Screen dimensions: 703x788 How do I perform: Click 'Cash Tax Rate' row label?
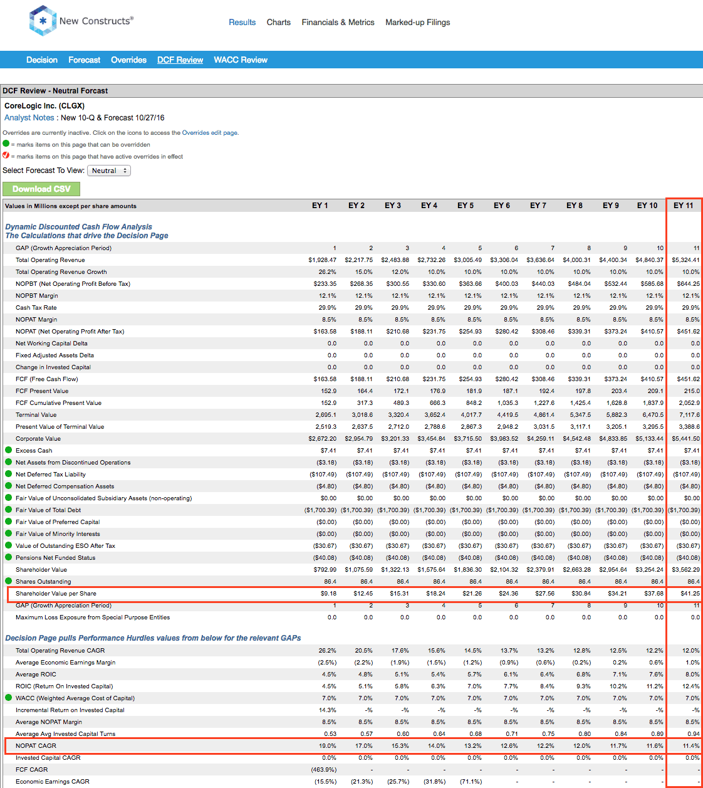point(36,307)
